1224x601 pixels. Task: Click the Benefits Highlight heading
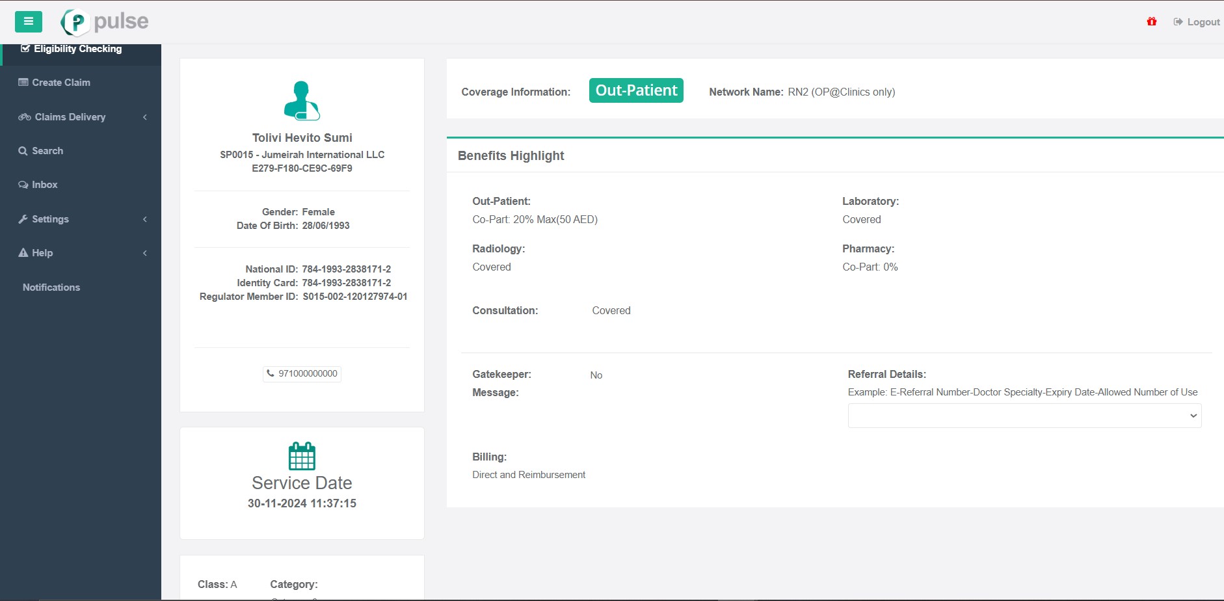(511, 155)
